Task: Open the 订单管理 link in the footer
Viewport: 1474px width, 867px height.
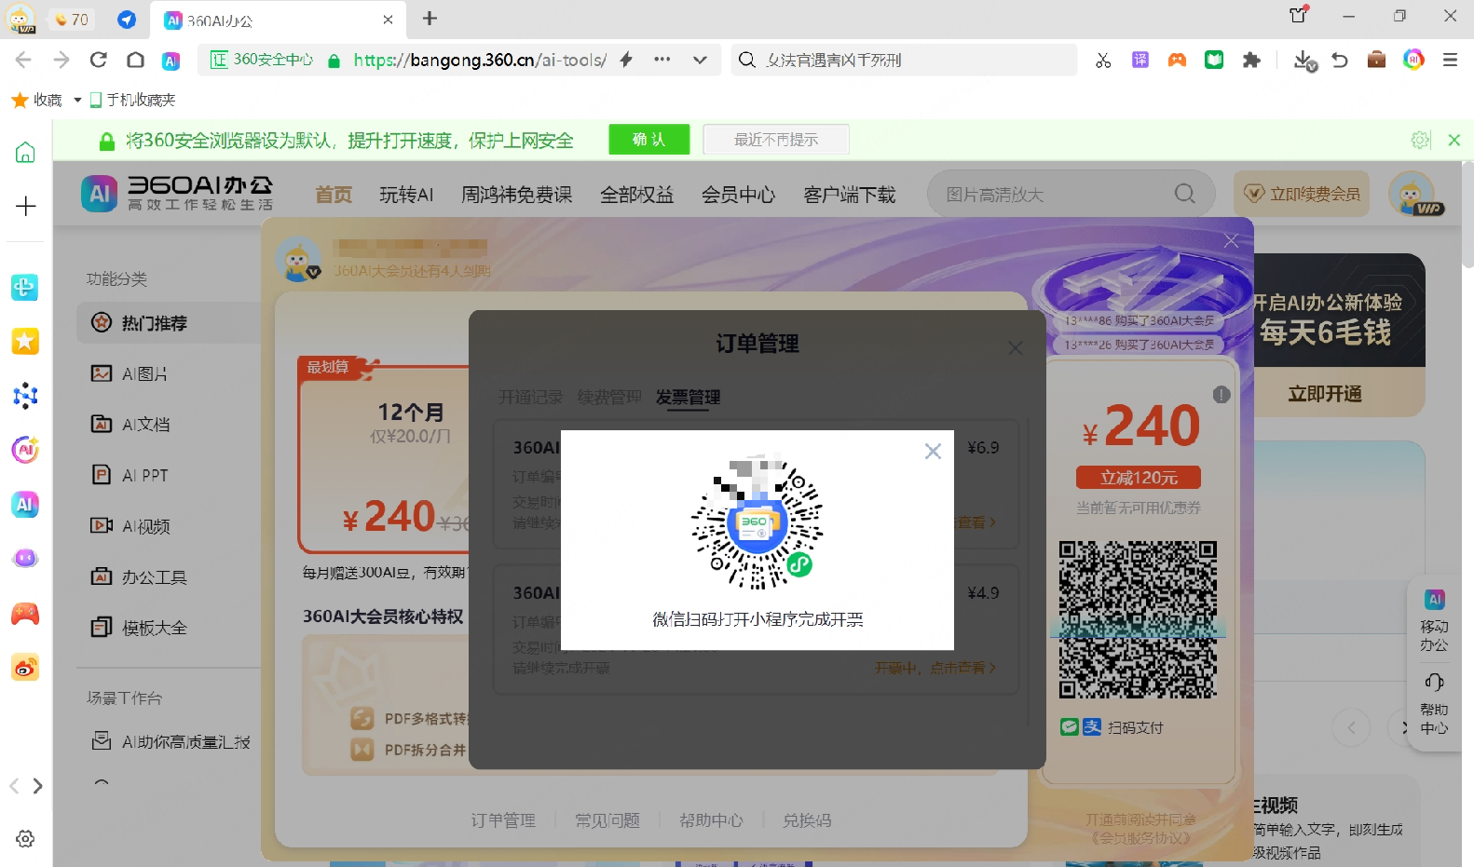Action: [503, 820]
